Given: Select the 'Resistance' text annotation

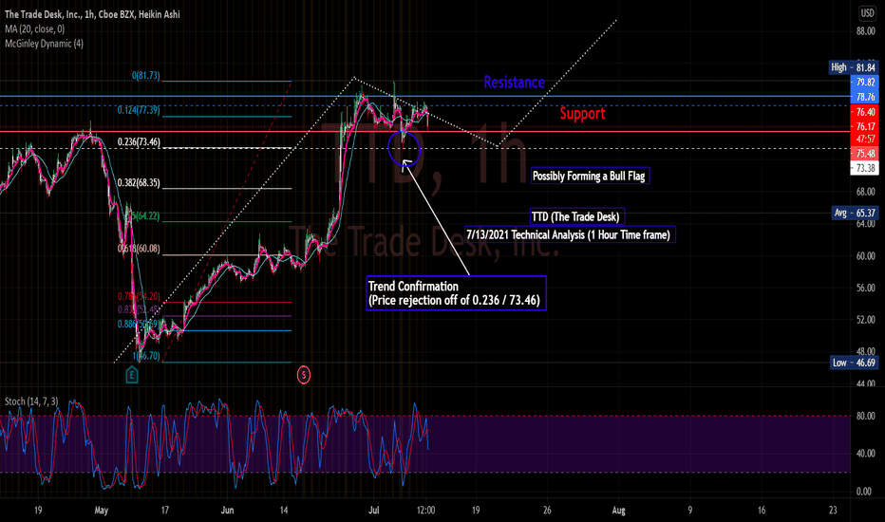Looking at the screenshot, I should click(514, 83).
